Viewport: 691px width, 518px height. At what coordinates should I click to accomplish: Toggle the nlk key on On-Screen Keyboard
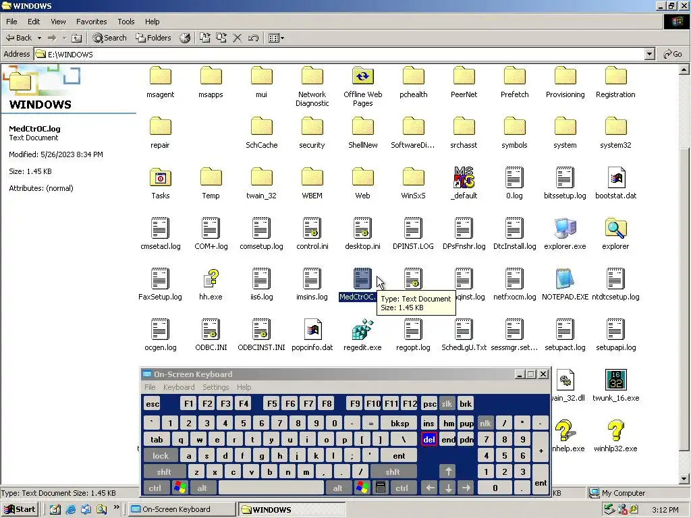click(486, 424)
